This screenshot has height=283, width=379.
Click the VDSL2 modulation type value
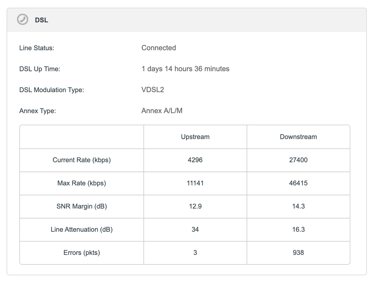click(x=153, y=90)
